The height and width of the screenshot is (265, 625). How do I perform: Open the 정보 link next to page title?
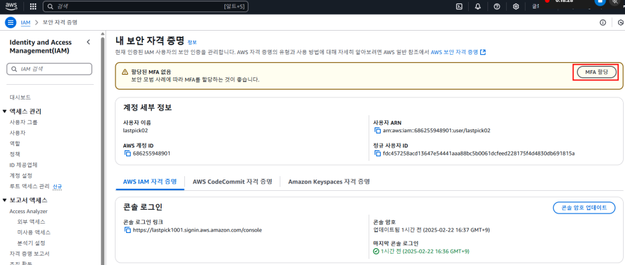coord(192,42)
